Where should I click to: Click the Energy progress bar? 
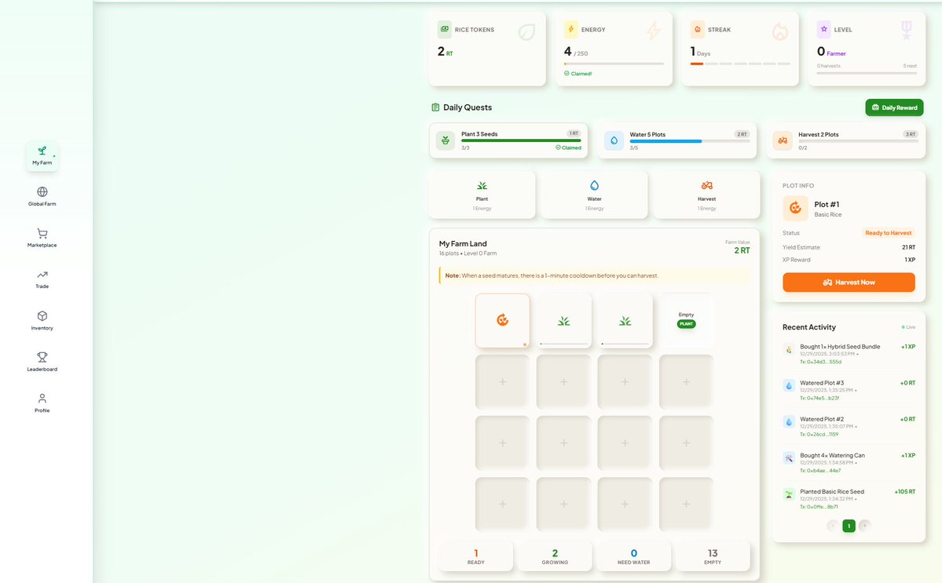pos(614,64)
